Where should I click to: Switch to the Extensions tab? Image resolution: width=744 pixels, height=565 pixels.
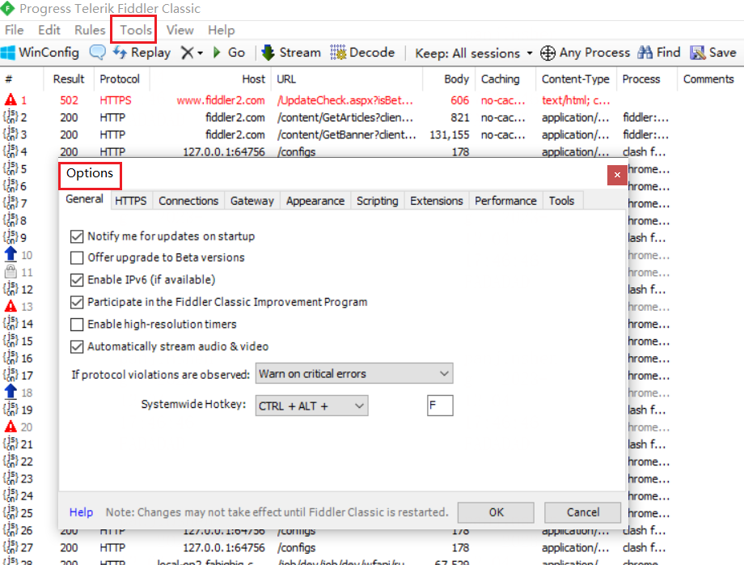436,201
